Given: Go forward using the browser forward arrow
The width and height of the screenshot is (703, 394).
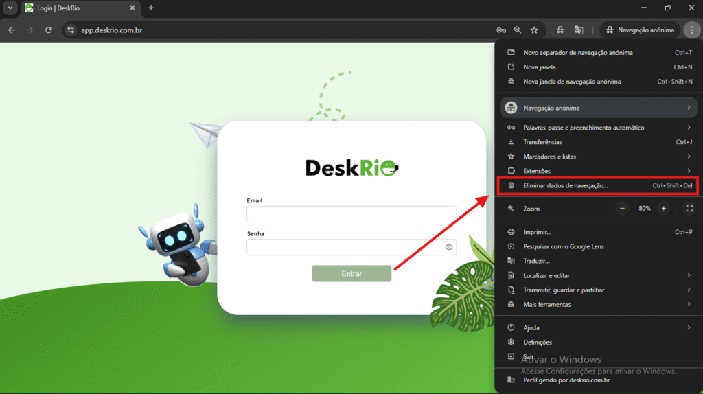Looking at the screenshot, I should click(30, 30).
